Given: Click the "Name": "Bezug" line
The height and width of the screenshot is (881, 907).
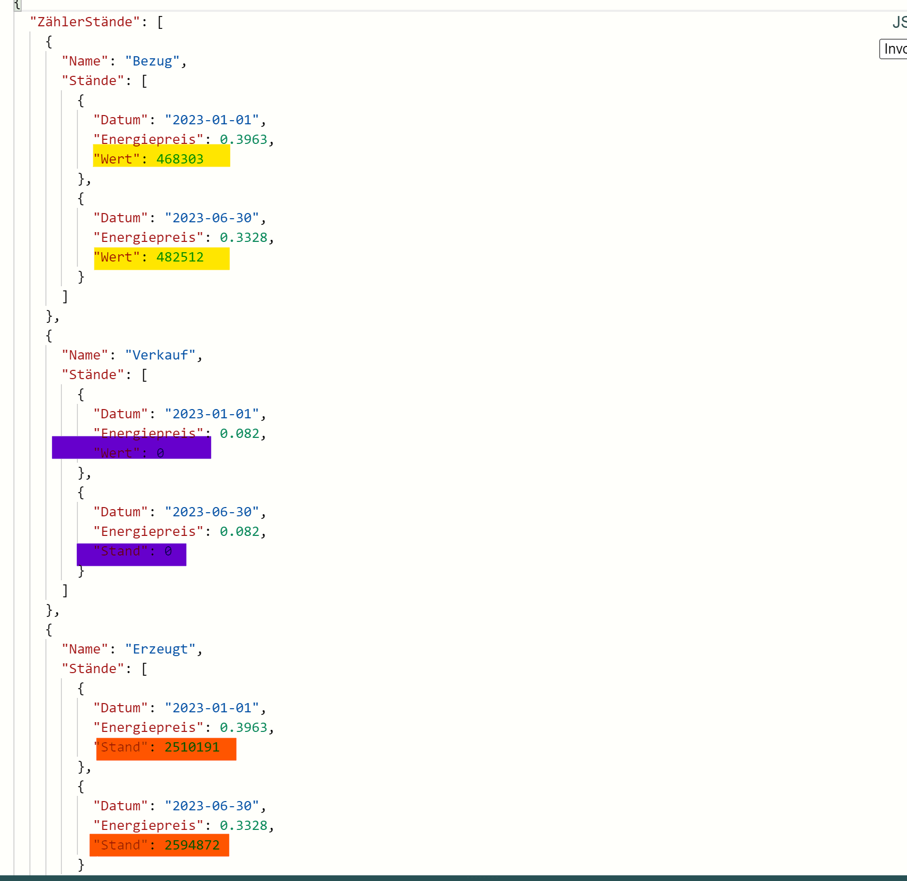Looking at the screenshot, I should pyautogui.click(x=124, y=61).
